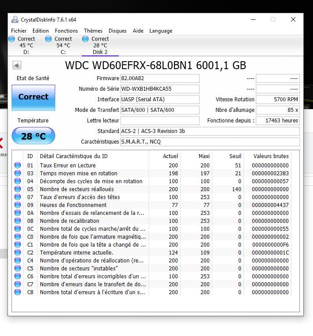Open the Thèmes menu
The height and width of the screenshot is (336, 313).
pos(93,31)
